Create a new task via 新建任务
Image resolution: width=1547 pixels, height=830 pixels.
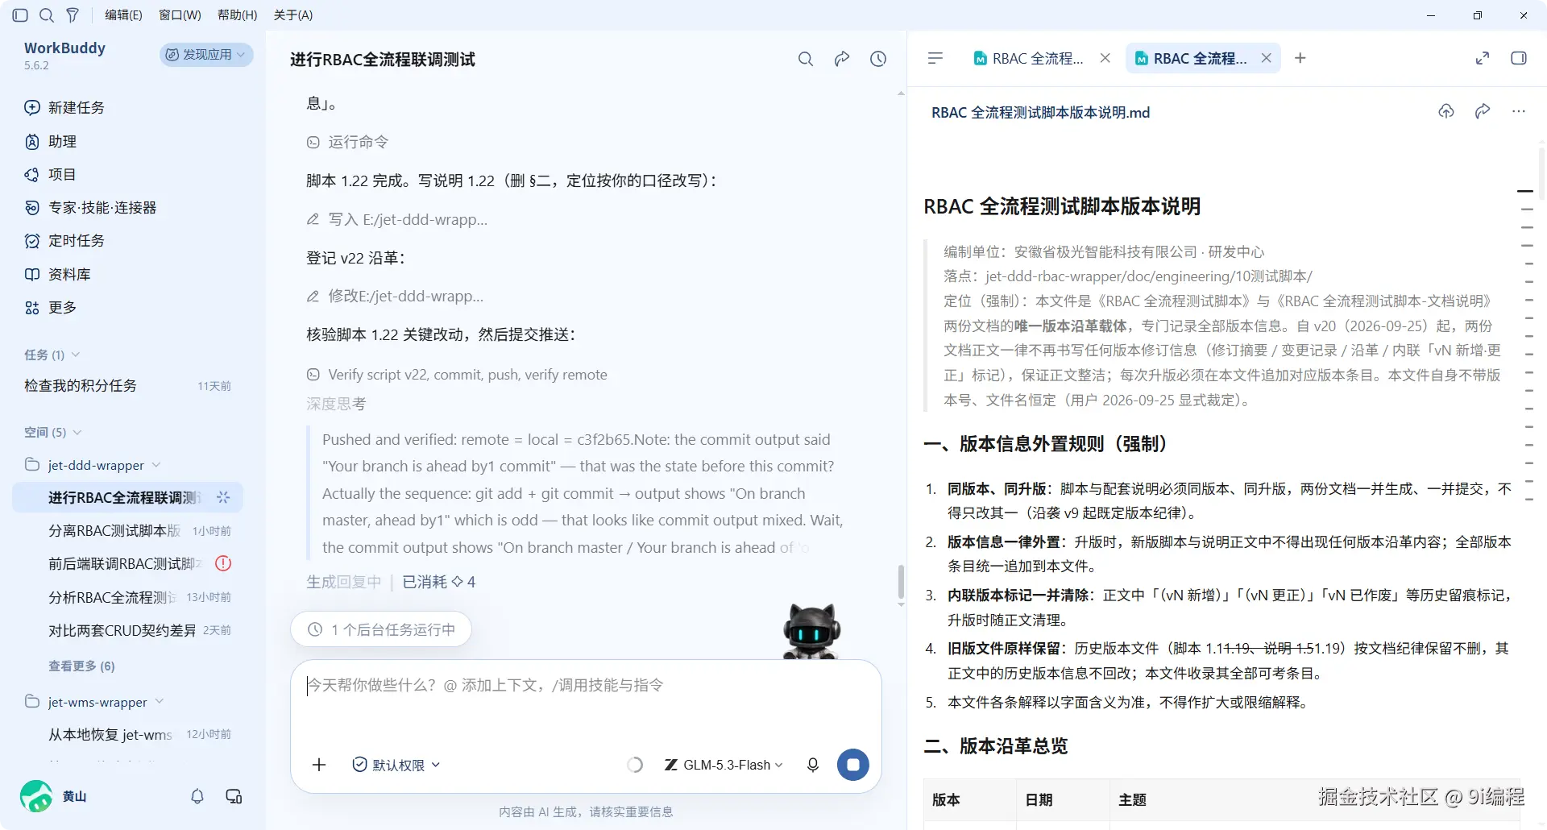[x=64, y=108]
